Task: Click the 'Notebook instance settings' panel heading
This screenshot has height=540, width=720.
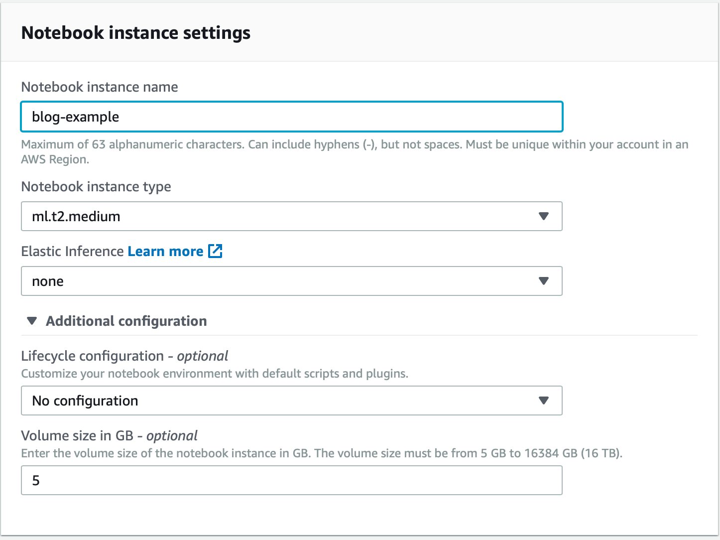Action: click(x=136, y=33)
